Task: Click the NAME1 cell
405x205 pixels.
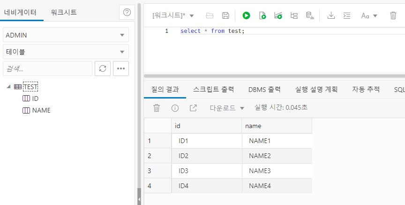Action: tap(277, 141)
